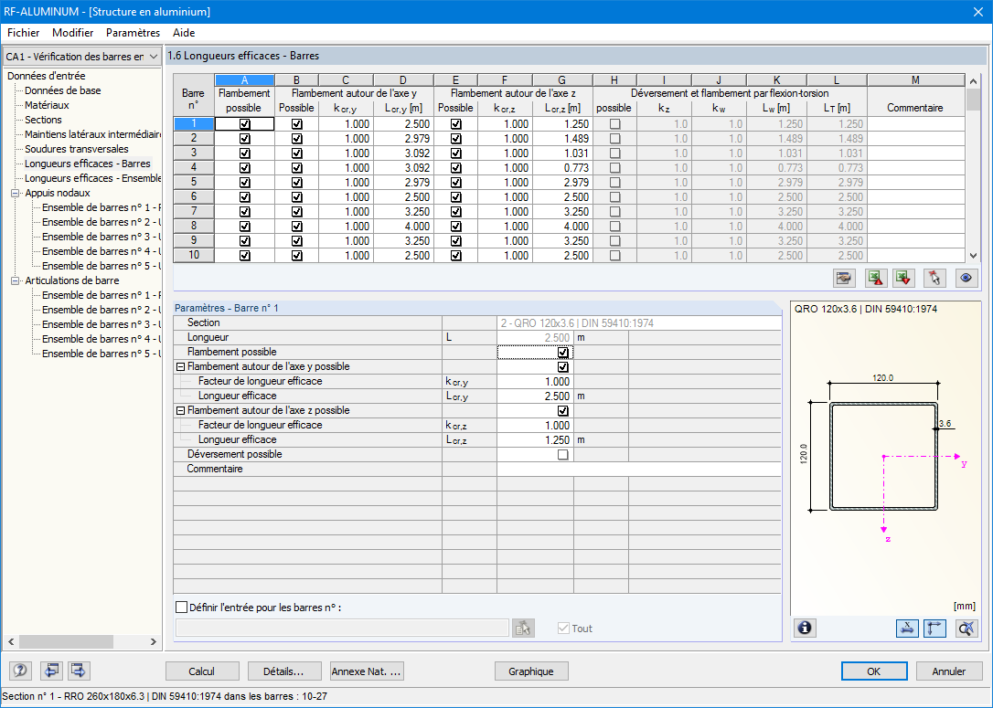
Task: Show section info icon under cross-section preview
Action: pyautogui.click(x=805, y=628)
